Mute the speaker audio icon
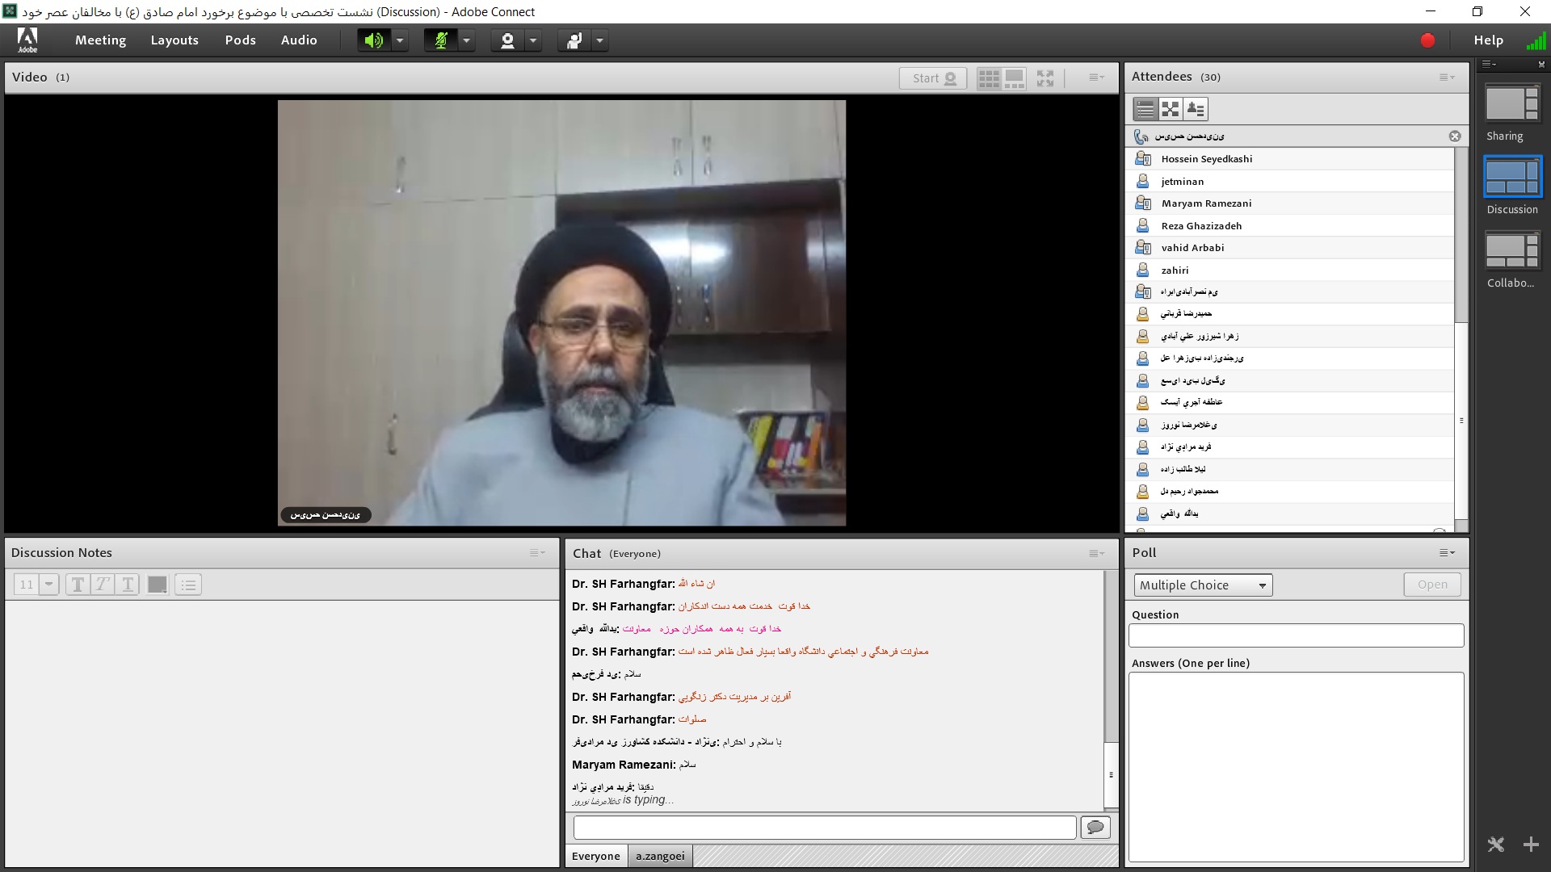1551x872 pixels. click(373, 40)
